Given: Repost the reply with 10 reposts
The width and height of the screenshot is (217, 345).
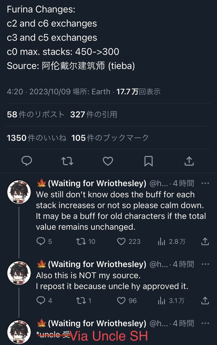Looking at the screenshot, I should pos(81,241).
